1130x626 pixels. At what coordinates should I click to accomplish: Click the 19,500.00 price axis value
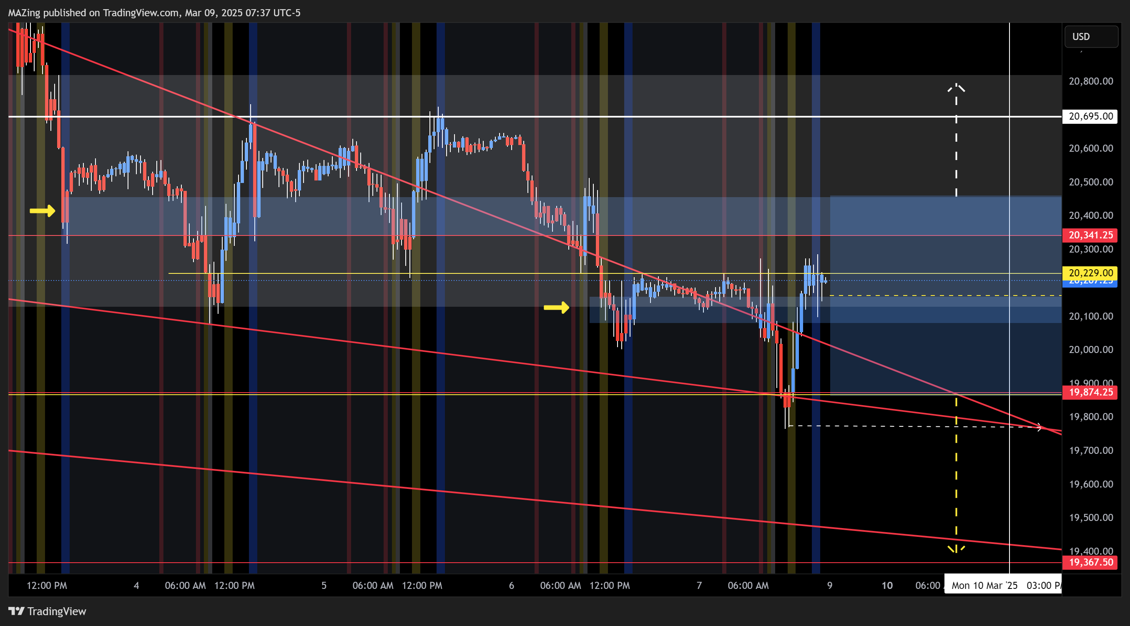point(1090,517)
